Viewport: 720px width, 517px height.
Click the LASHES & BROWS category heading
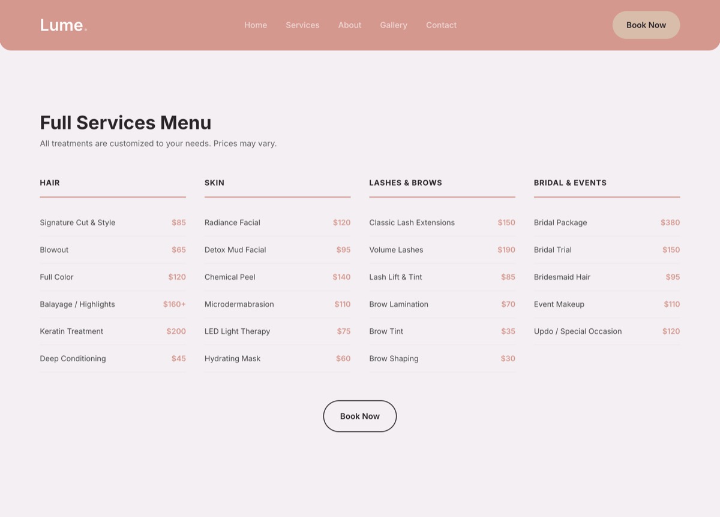(x=406, y=183)
